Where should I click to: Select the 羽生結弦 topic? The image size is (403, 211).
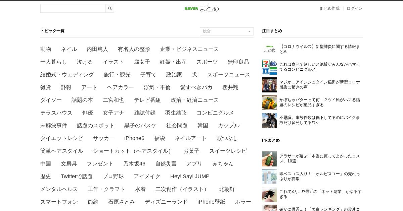[x=176, y=113]
